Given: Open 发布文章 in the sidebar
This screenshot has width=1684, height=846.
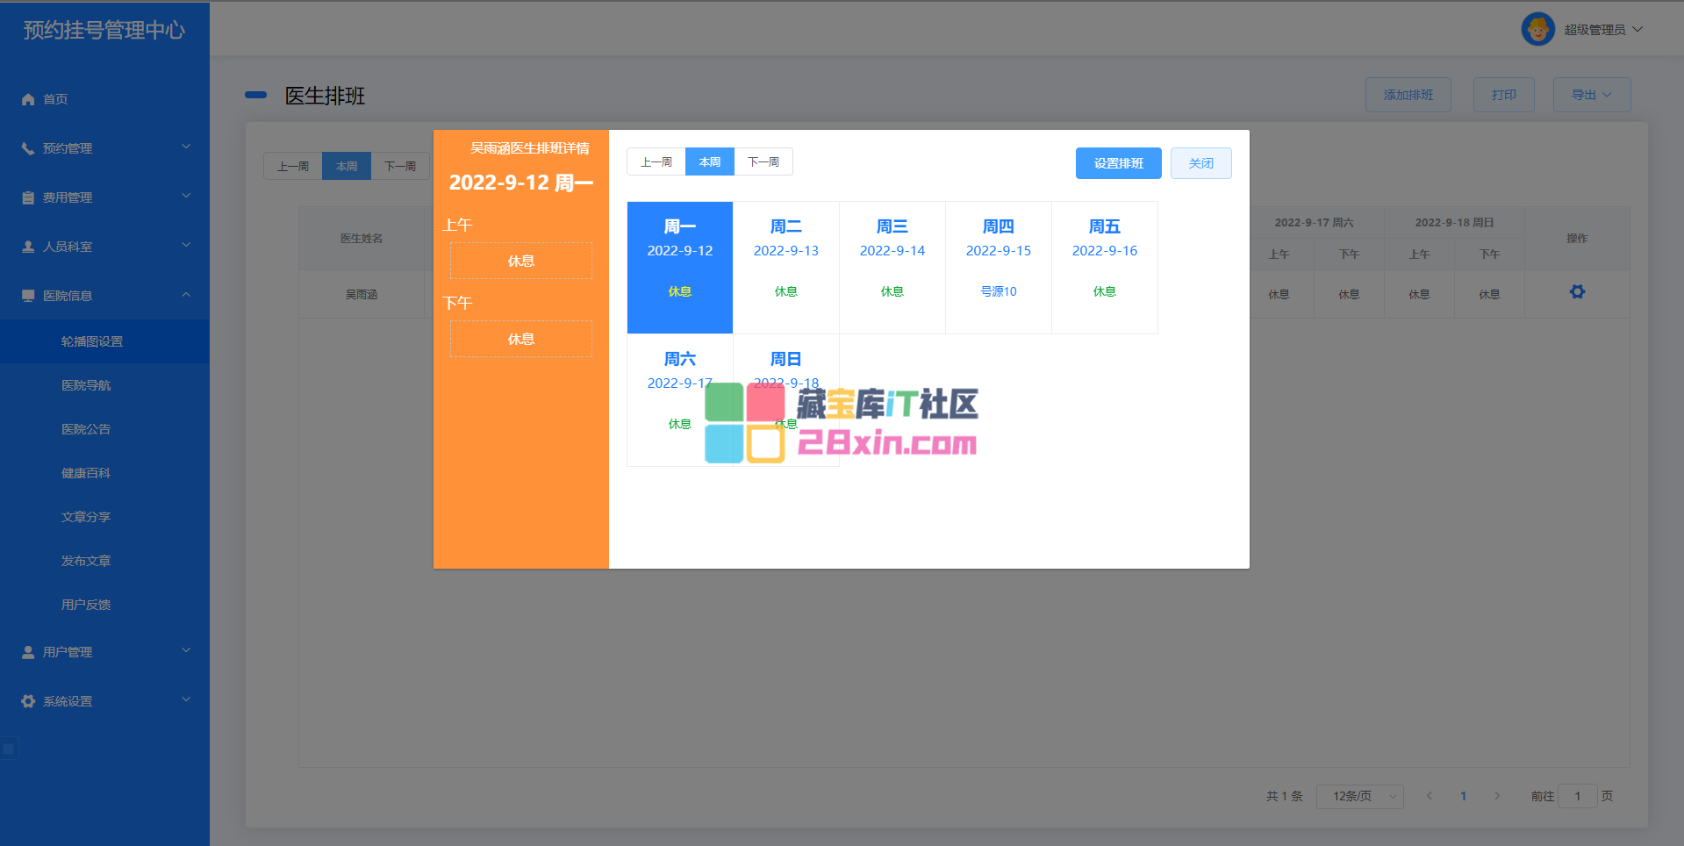Looking at the screenshot, I should coord(104,561).
